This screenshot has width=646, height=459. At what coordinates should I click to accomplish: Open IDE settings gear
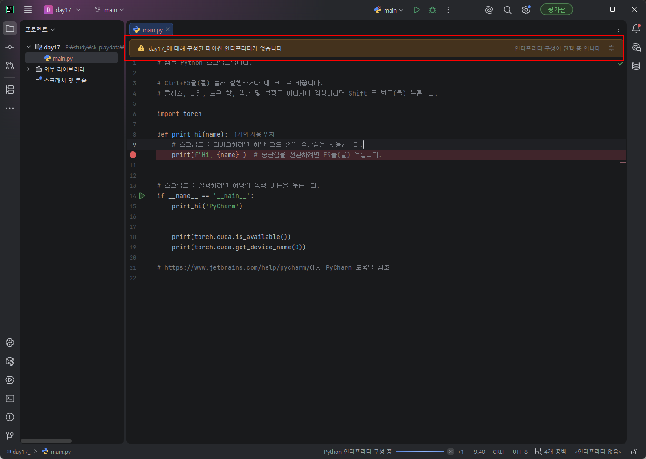pyautogui.click(x=526, y=10)
